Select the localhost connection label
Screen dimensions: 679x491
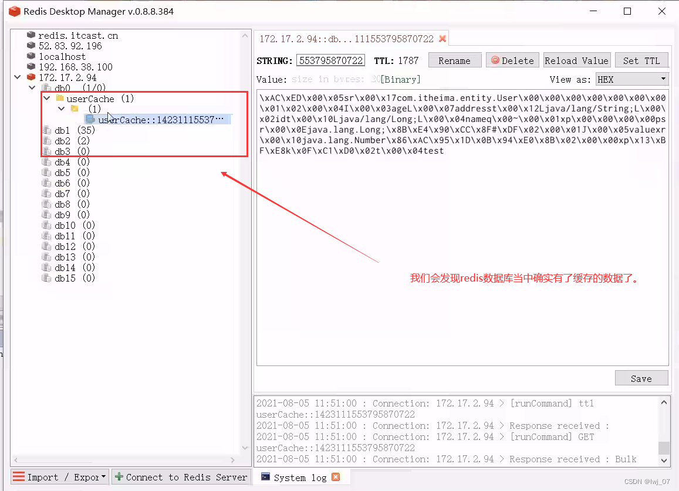[62, 56]
